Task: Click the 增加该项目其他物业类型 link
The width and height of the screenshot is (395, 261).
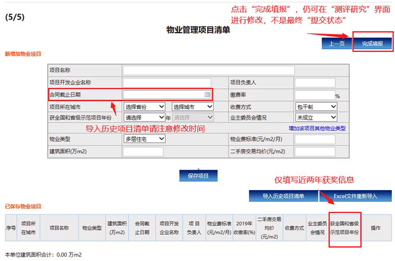Action: 317,128
